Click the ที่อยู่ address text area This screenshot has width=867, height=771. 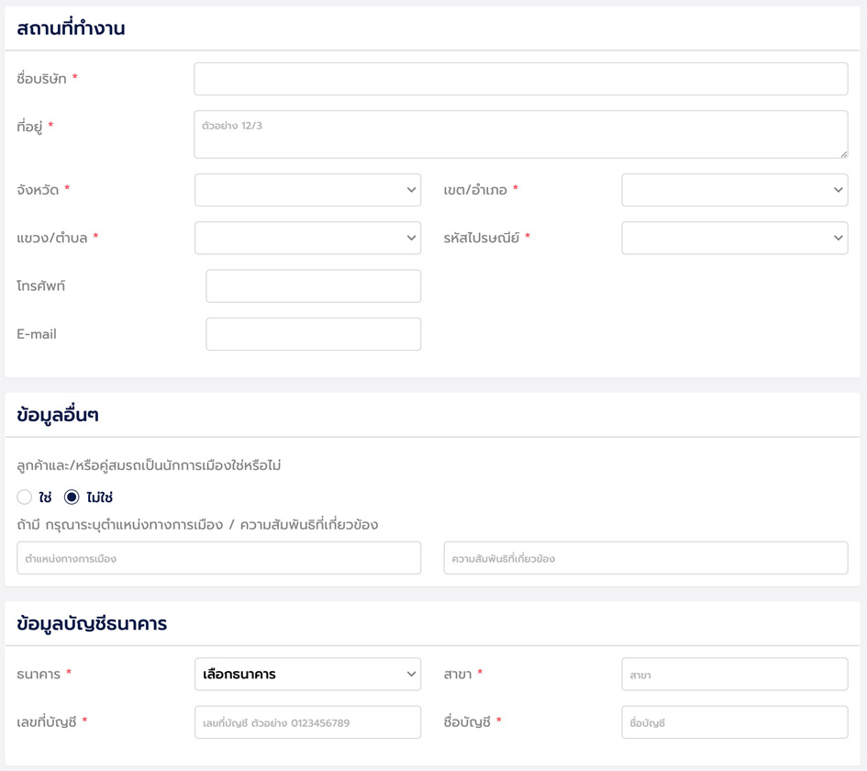[x=520, y=134]
